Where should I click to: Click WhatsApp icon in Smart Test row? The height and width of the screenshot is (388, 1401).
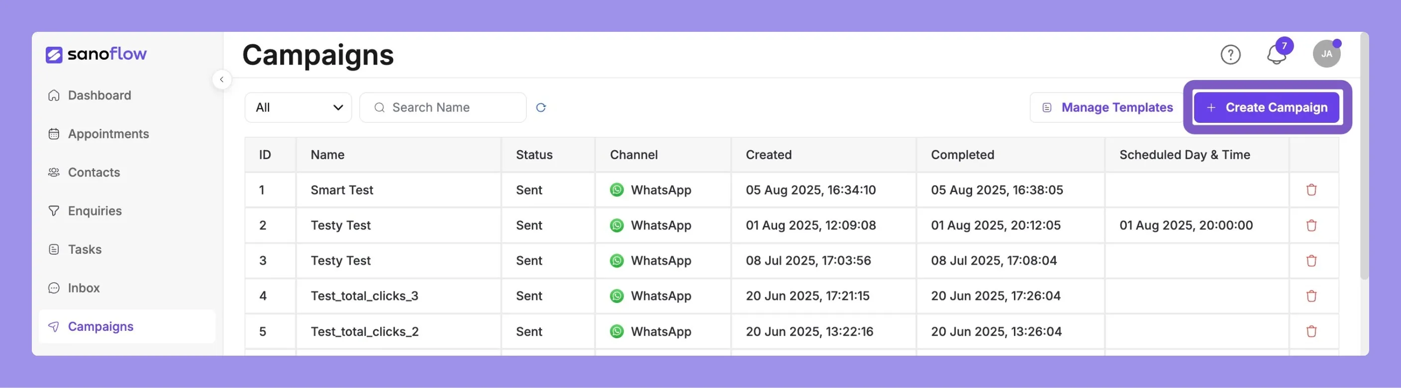pos(617,190)
